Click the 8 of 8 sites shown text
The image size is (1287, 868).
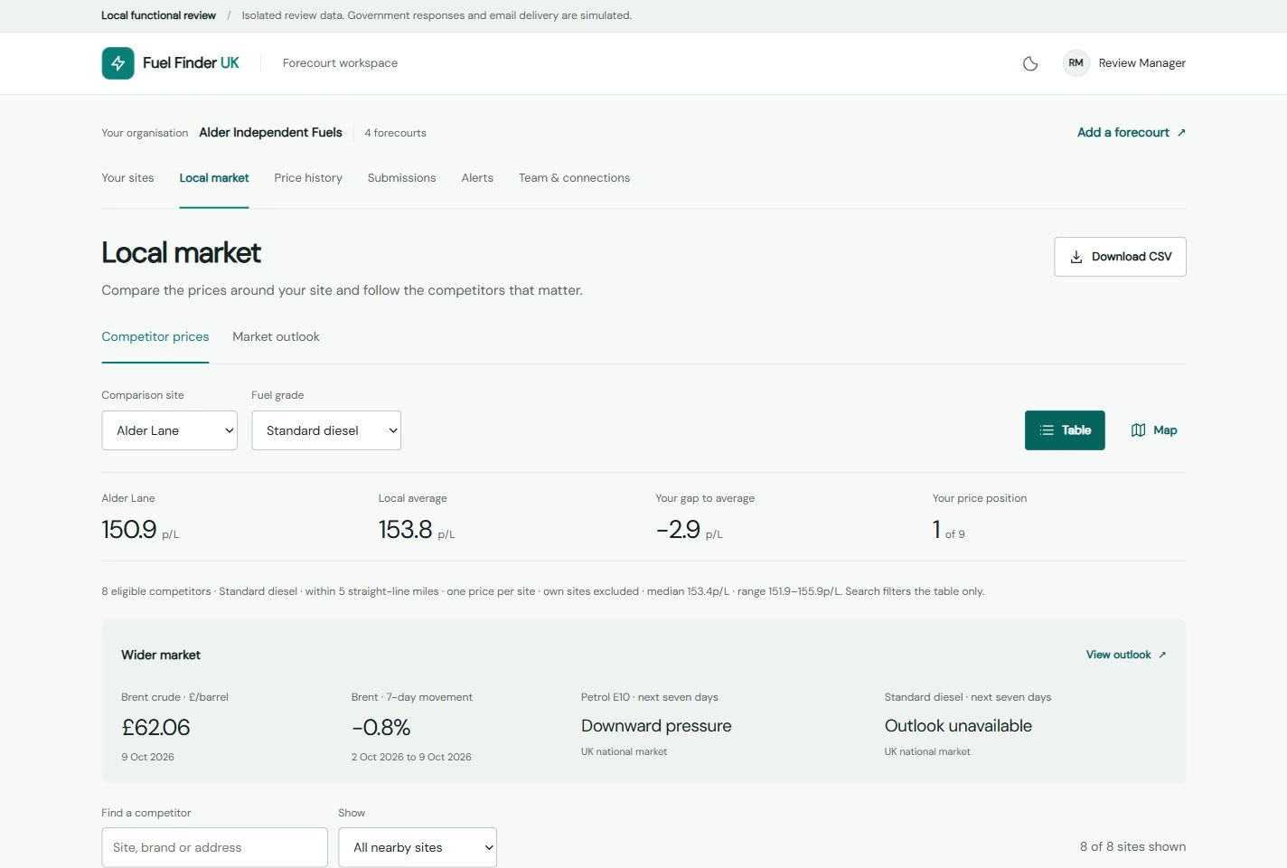1132,847
